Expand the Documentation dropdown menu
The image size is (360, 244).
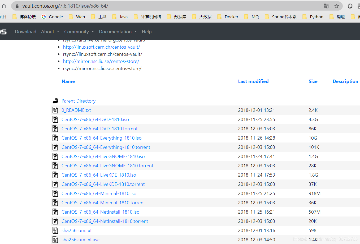click(x=118, y=31)
